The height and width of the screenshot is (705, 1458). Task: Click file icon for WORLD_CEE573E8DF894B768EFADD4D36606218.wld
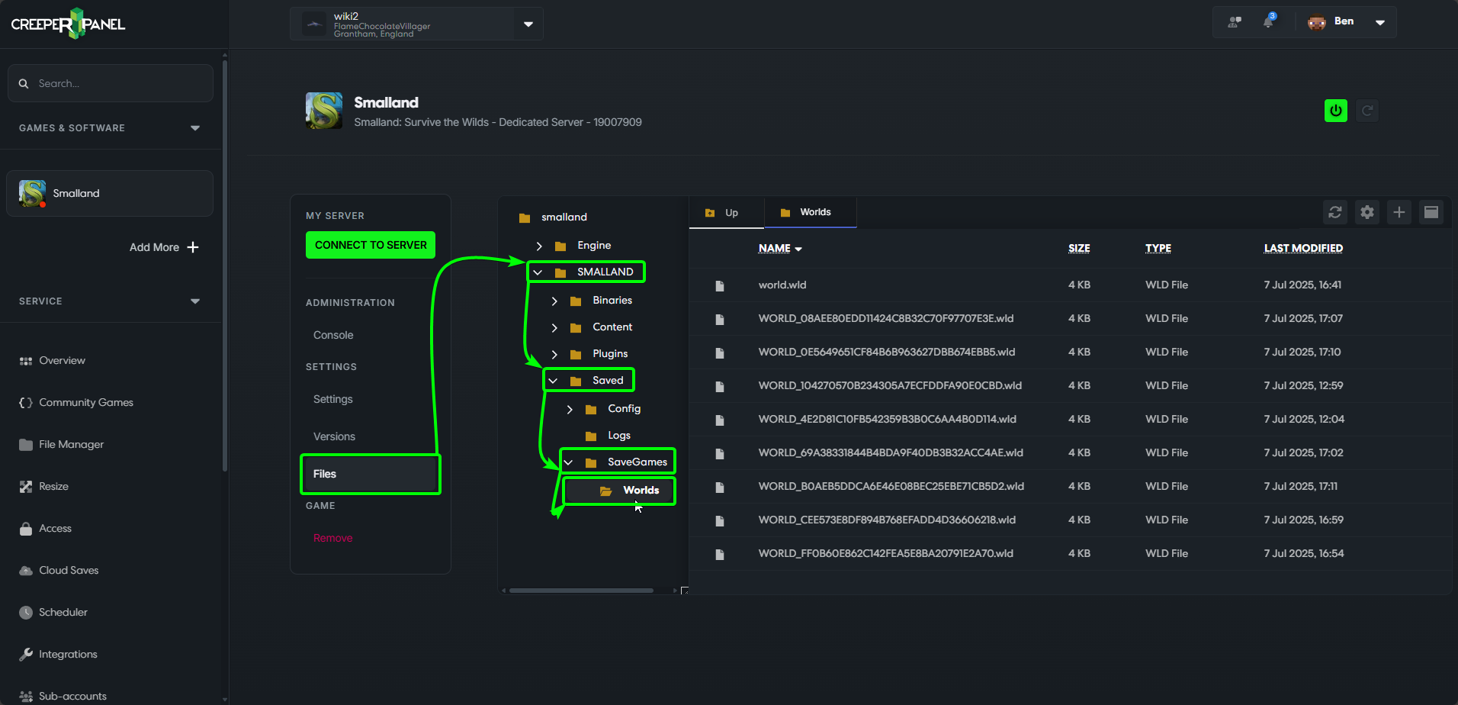tap(719, 521)
